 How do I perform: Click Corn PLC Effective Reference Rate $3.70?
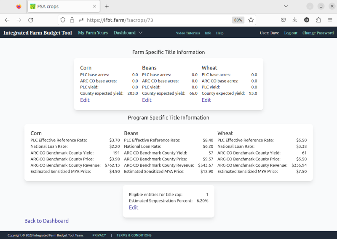[115, 140]
